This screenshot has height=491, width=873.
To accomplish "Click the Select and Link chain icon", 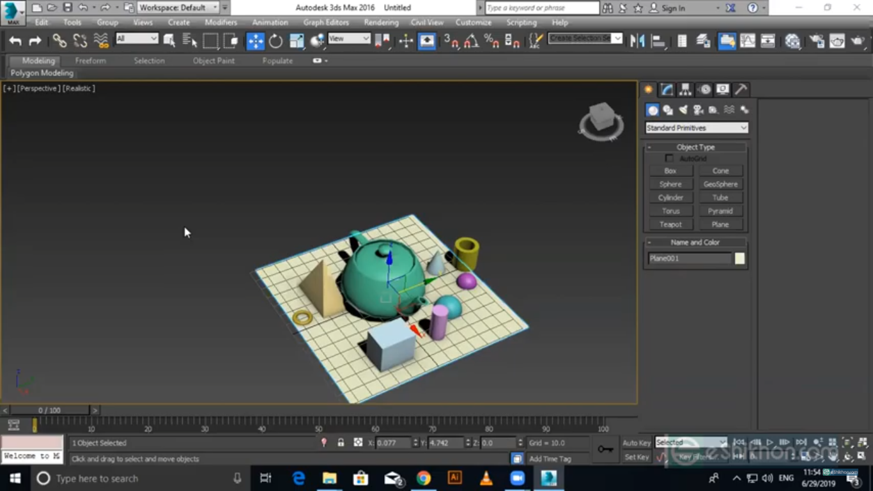I will point(59,41).
